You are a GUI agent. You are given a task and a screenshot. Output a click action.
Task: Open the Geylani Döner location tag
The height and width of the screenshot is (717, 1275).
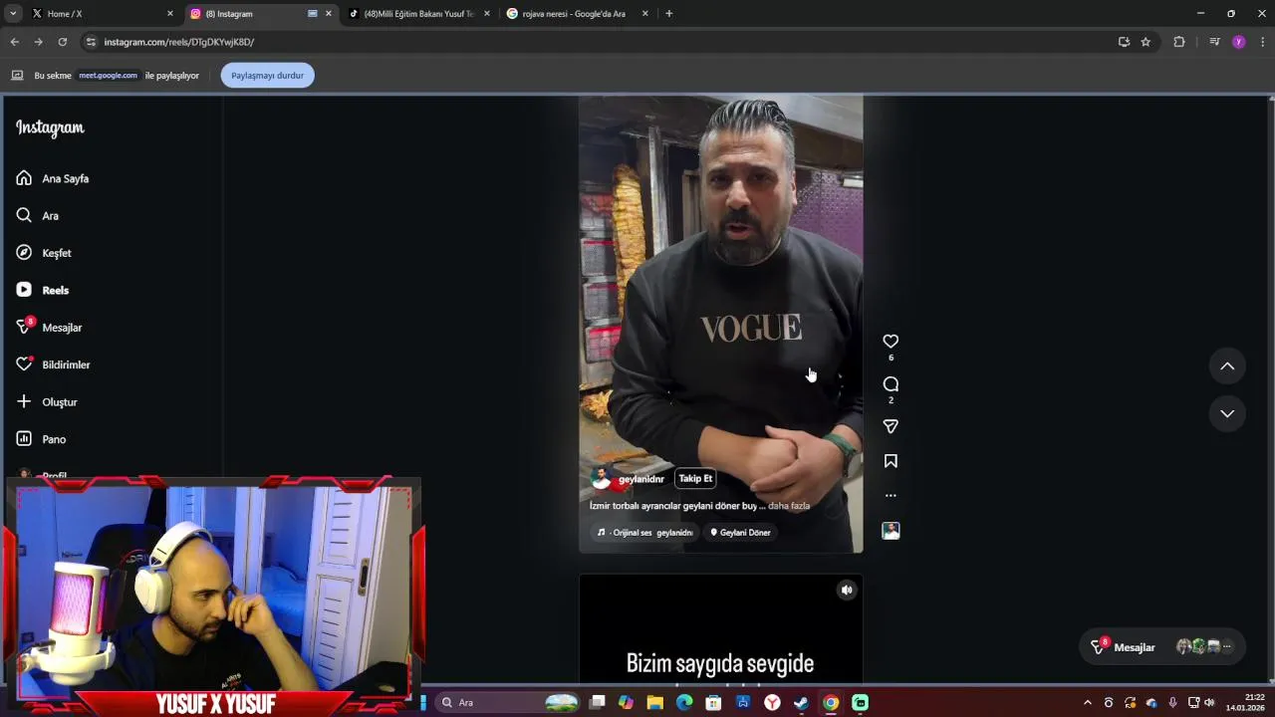[x=740, y=532]
